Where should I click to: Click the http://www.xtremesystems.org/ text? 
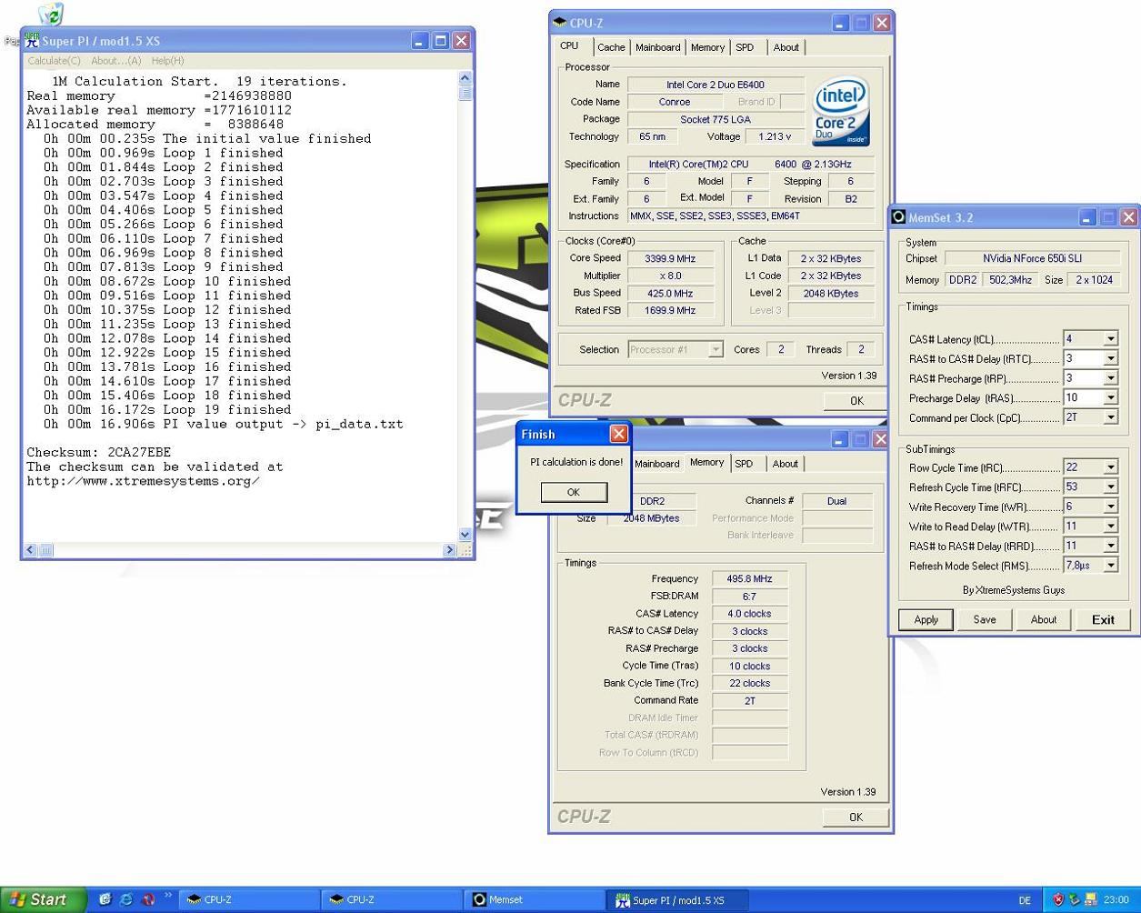click(x=143, y=481)
